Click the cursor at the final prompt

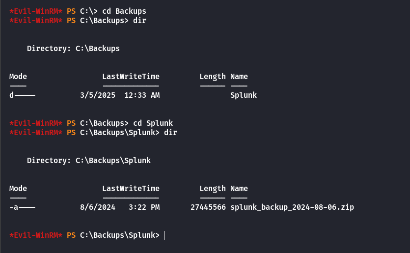(164, 235)
